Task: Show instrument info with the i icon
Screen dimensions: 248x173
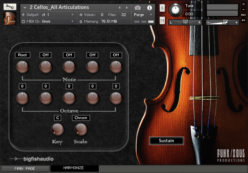Action: click(150, 7)
